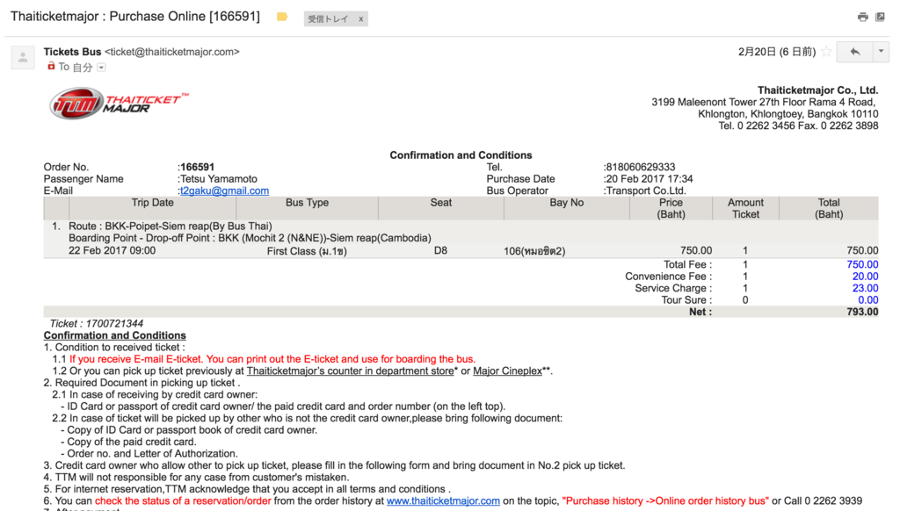
Task: Click the Amount Ticket column header
Action: [x=745, y=209]
